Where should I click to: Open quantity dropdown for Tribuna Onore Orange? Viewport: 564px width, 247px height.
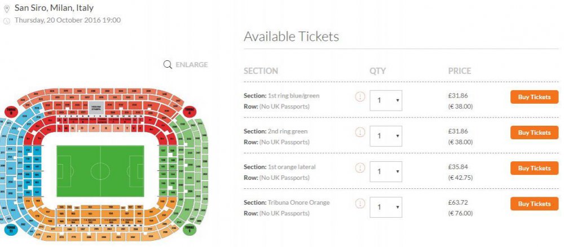[386, 207]
